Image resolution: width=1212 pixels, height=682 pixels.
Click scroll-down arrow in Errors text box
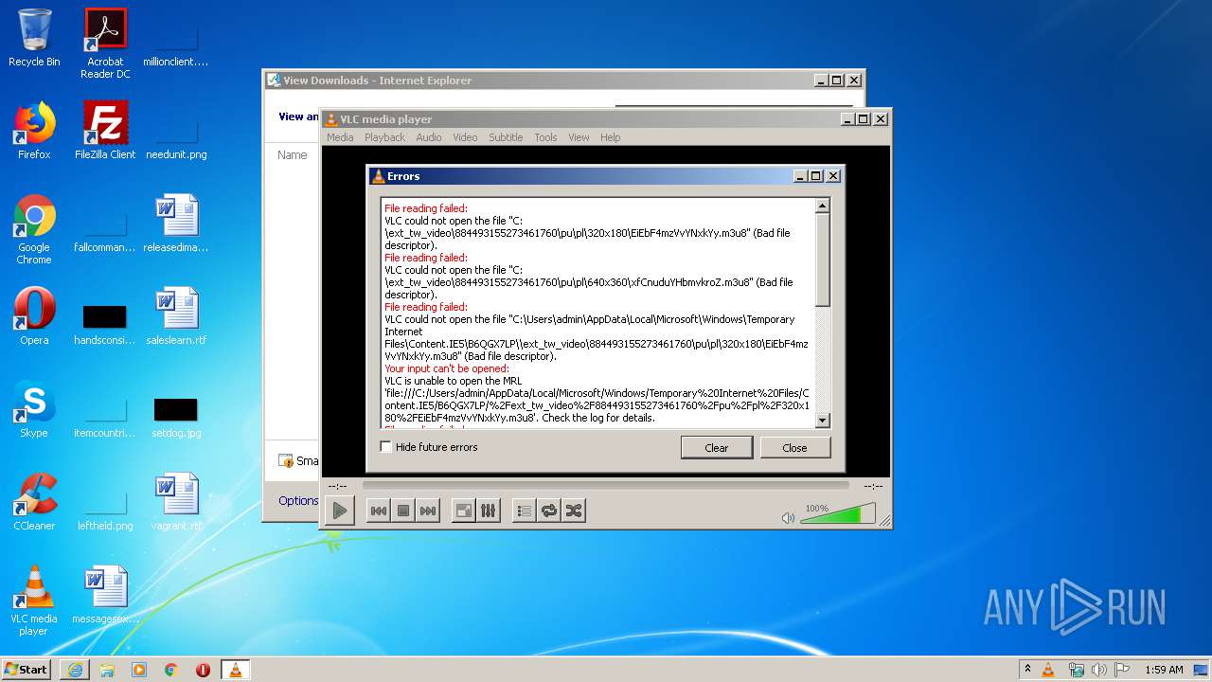pos(822,421)
